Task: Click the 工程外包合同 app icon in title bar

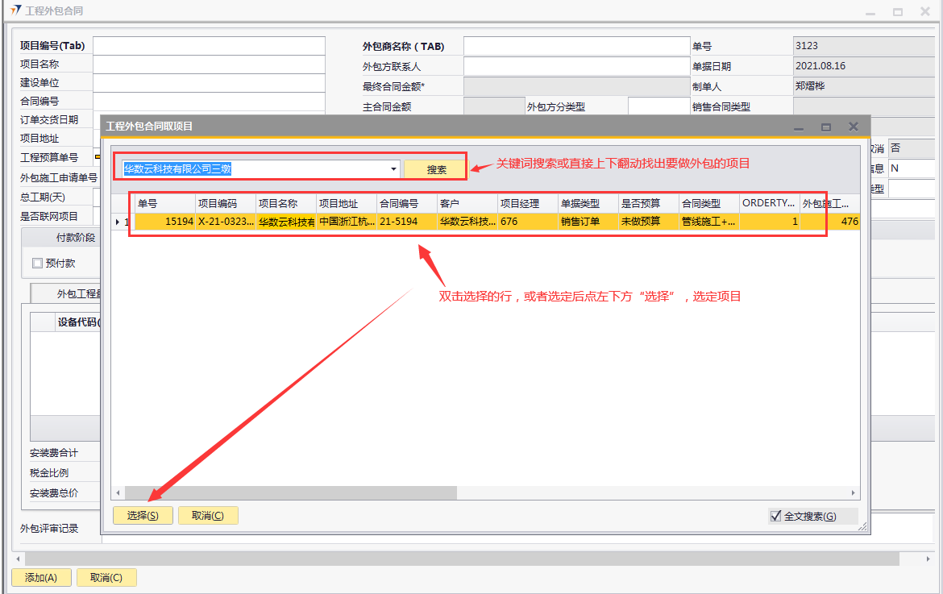Action: click(16, 11)
